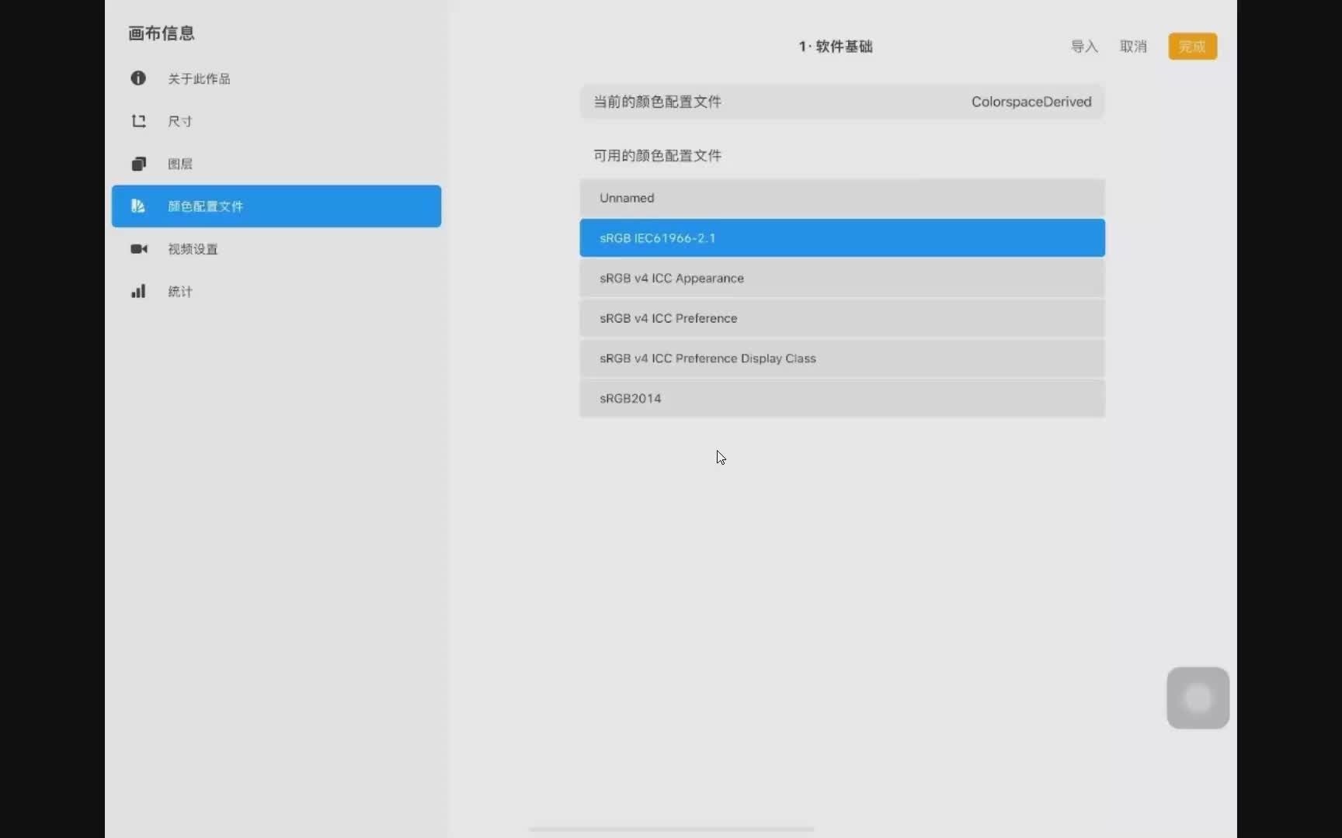Choose sRGB v4 ICC Preference Display Class
Screen dimensions: 1342x838
pyautogui.click(x=842, y=358)
